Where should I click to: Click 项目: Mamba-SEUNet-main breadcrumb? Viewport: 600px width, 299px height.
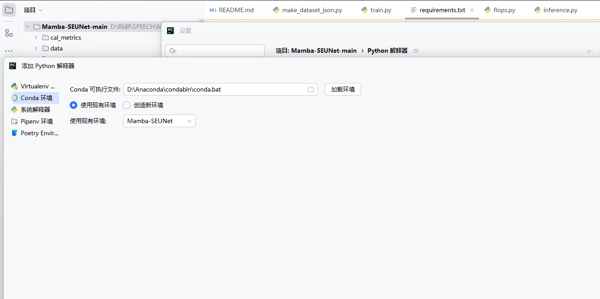point(316,51)
